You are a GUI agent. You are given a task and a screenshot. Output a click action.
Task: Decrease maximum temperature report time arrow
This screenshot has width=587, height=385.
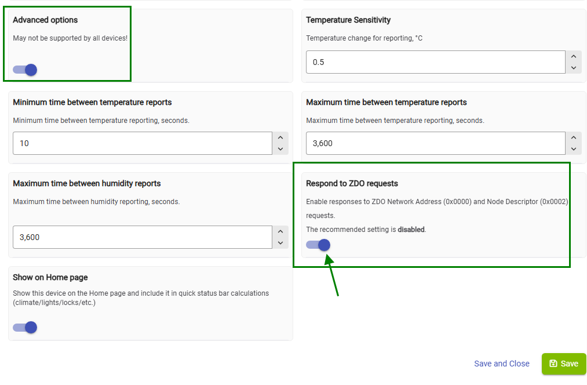[x=574, y=149]
